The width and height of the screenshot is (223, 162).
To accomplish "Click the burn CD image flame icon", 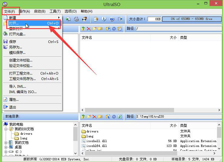I will 84,19.
